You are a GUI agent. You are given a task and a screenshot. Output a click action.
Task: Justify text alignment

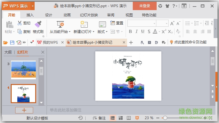pos(209,31)
